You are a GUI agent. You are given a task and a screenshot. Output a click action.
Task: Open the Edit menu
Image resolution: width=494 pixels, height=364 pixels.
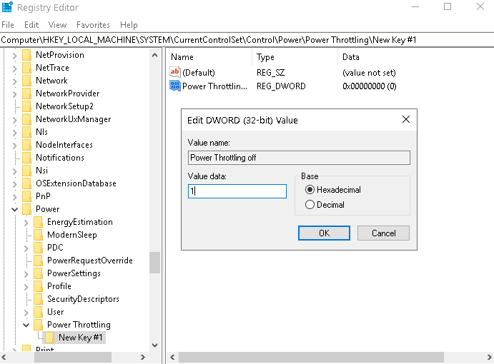tap(31, 25)
